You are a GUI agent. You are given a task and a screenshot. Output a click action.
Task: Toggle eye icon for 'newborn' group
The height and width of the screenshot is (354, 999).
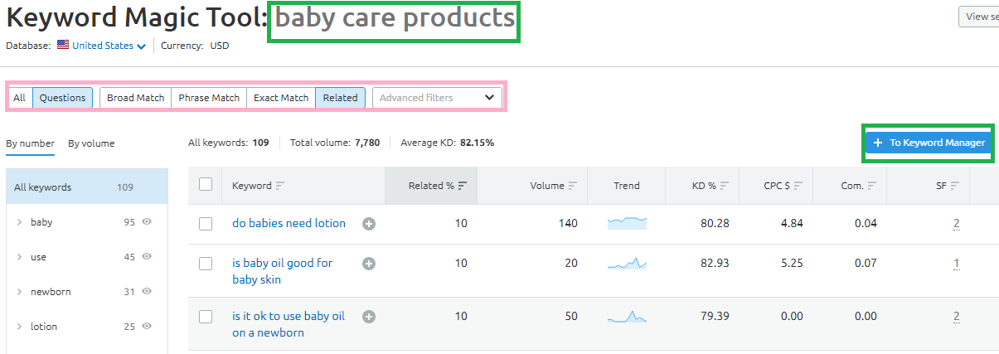pos(147,292)
